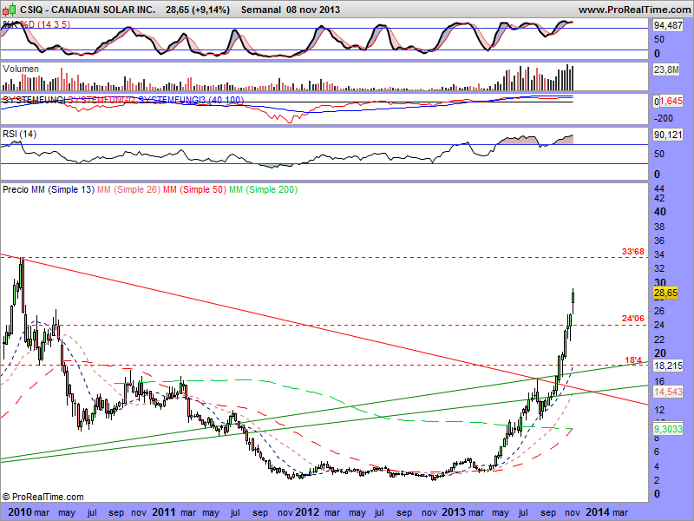This screenshot has height=521, width=694.
Task: Click the SYSTEMFUNGI (40 100) indicator label
Action: (x=123, y=100)
